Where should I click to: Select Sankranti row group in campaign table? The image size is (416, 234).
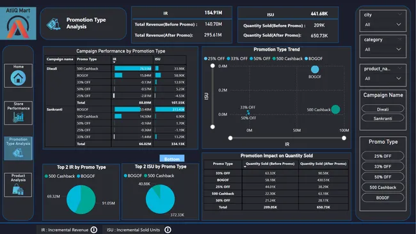tap(54, 109)
